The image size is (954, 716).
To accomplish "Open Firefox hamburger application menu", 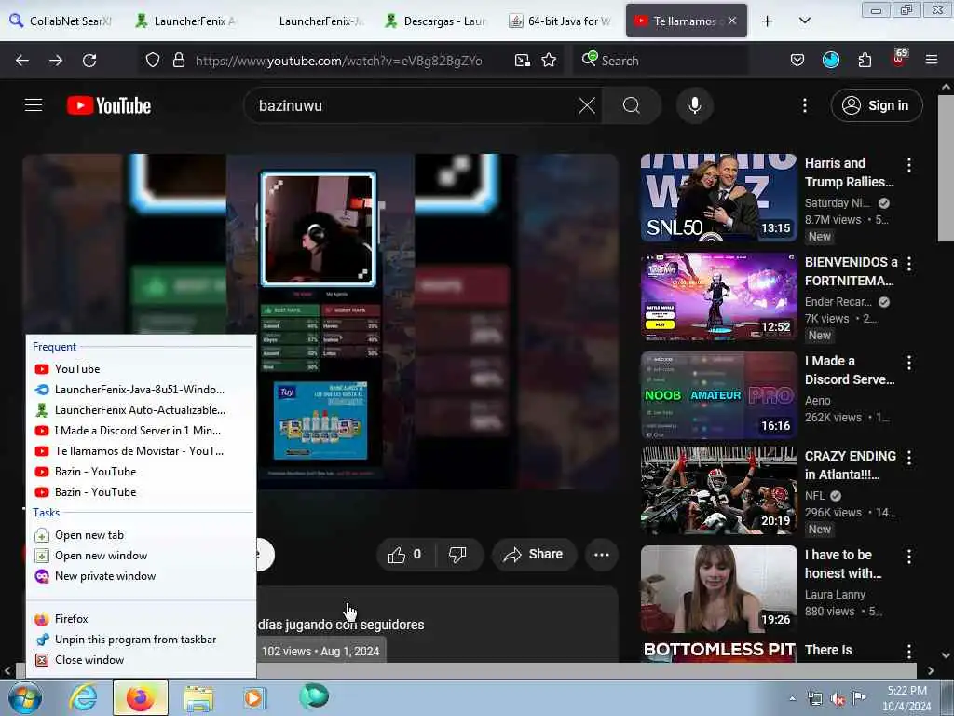I will point(931,61).
